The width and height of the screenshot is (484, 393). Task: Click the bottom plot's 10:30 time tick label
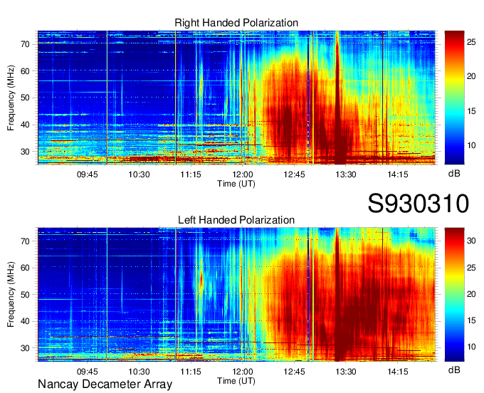tap(139, 372)
